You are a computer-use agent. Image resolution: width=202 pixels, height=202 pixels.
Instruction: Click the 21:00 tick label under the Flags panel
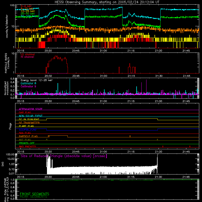coord(103,152)
